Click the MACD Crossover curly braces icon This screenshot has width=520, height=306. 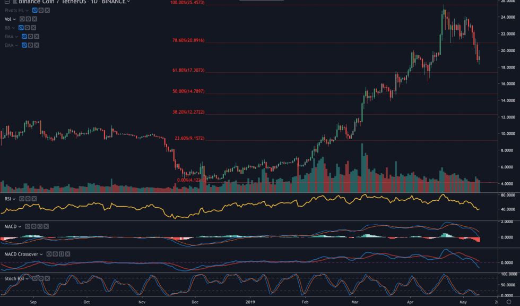point(62,254)
